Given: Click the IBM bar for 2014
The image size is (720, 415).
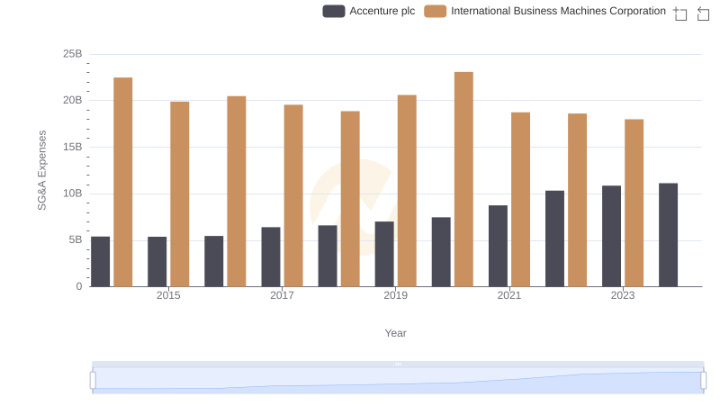Looking at the screenshot, I should coord(123,182).
